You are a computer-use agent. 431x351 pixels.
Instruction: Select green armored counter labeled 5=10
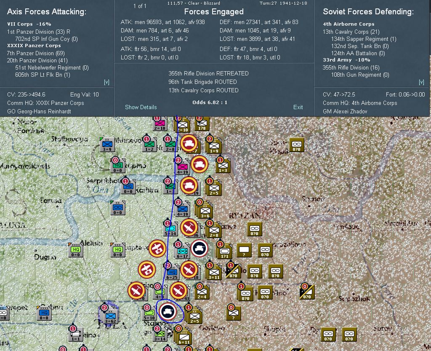[149, 313]
